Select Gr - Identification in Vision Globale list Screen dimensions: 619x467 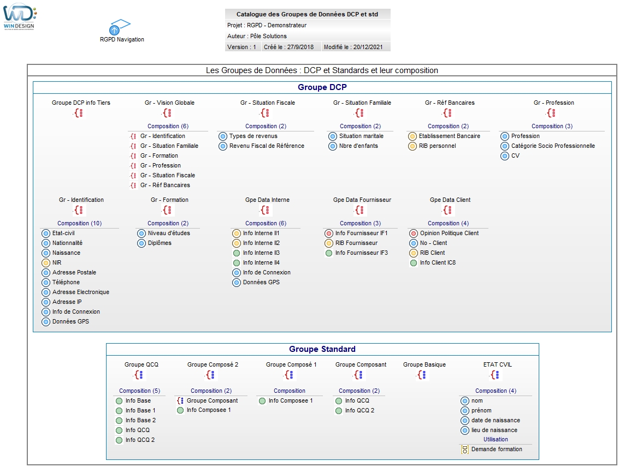(x=163, y=136)
